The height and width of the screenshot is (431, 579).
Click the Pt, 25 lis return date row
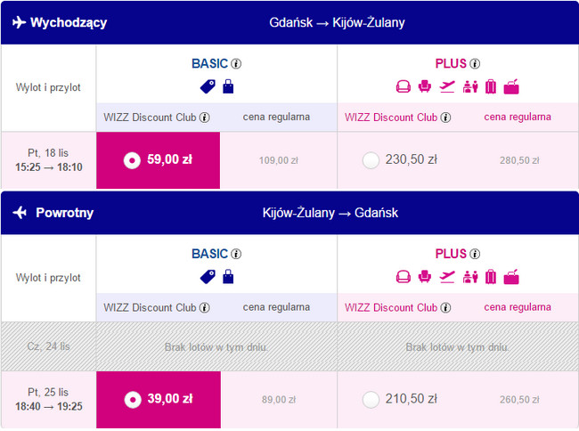48,399
